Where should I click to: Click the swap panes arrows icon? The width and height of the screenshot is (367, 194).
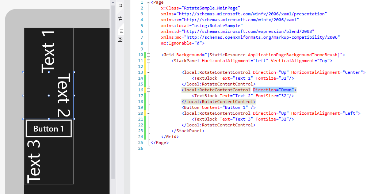tap(120, 18)
